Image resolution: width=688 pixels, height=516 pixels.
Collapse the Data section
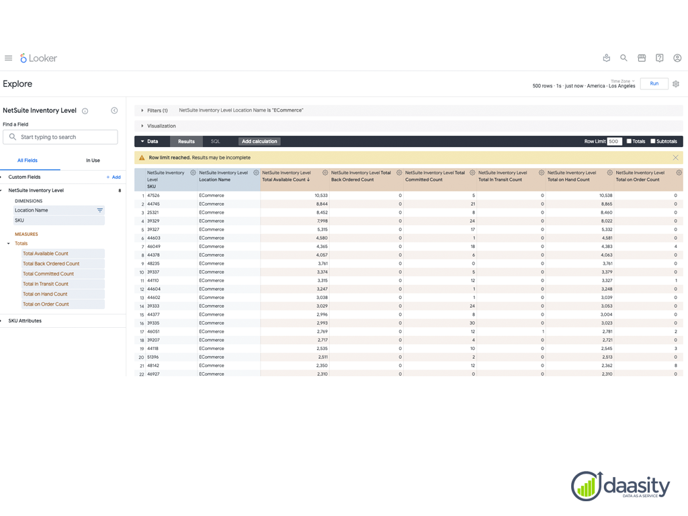[x=142, y=141]
